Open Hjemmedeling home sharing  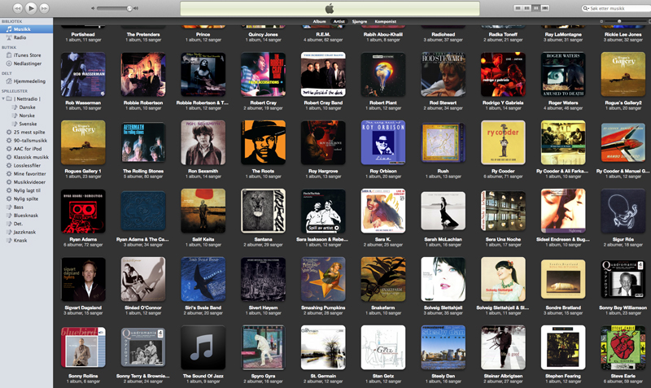26,81
